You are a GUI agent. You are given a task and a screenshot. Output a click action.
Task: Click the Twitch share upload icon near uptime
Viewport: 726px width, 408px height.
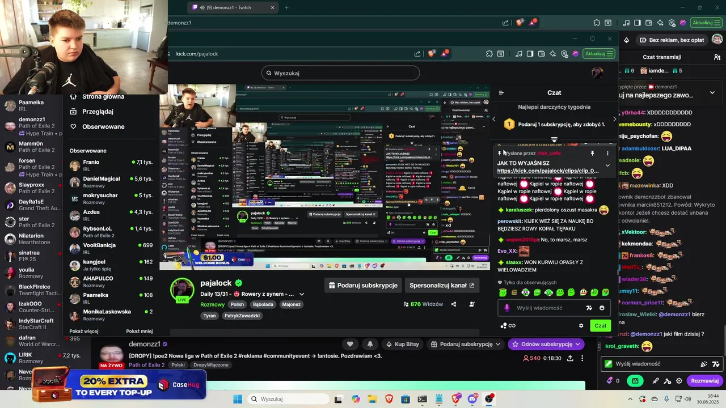point(570,358)
